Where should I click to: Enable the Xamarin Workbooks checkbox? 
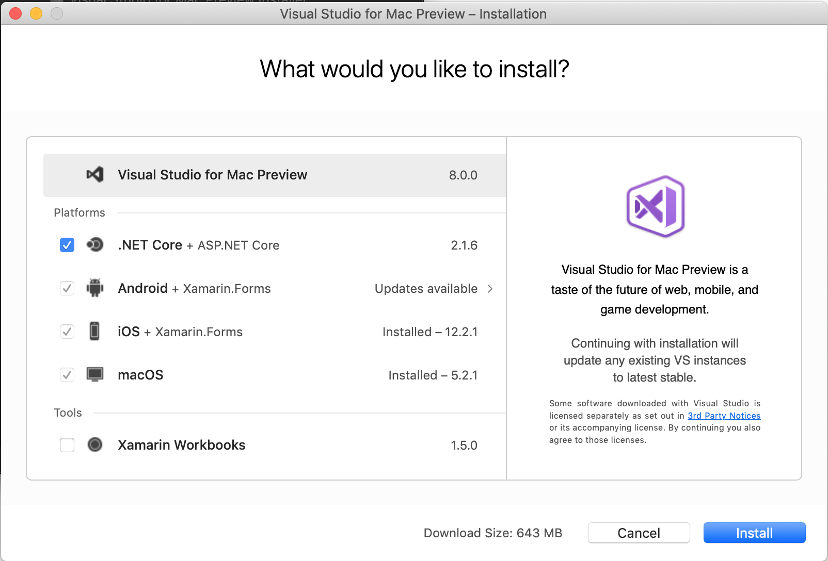coord(67,444)
